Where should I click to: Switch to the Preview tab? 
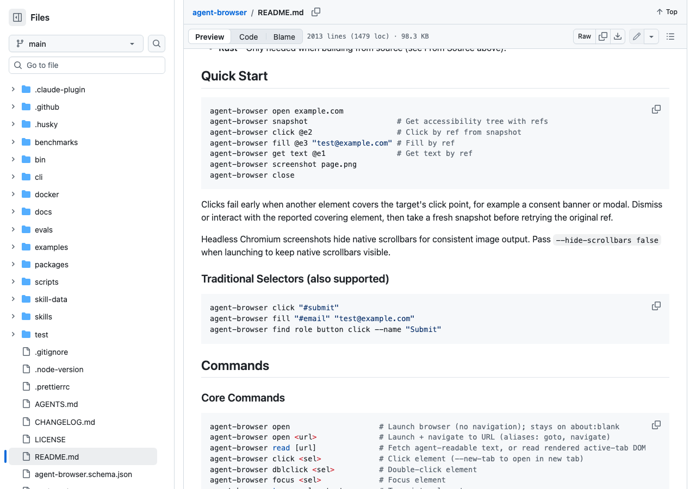(209, 36)
